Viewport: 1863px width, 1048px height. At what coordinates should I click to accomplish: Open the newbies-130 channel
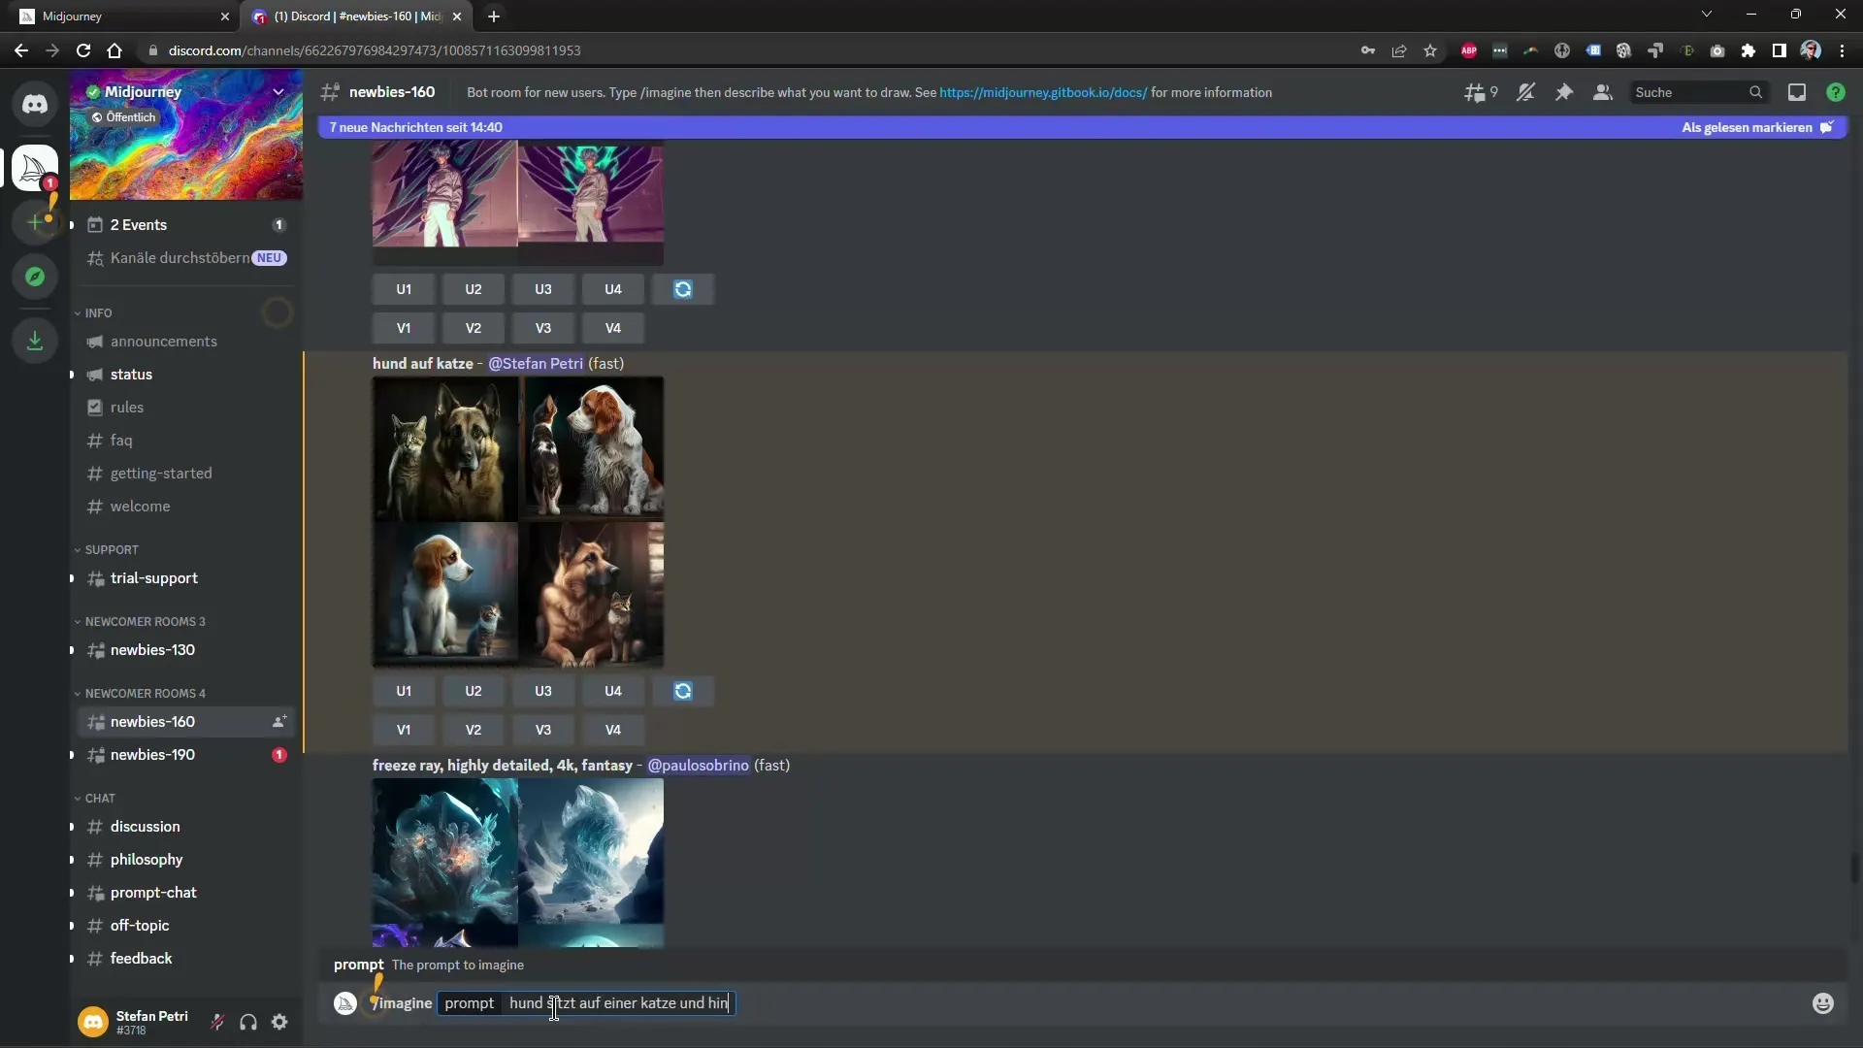coord(151,649)
